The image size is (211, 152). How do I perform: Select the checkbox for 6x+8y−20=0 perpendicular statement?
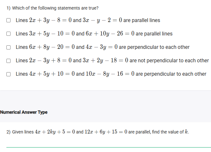[x=9, y=47]
